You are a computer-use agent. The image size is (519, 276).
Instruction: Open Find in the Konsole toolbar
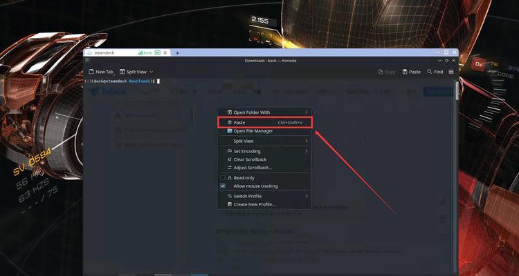(435, 72)
